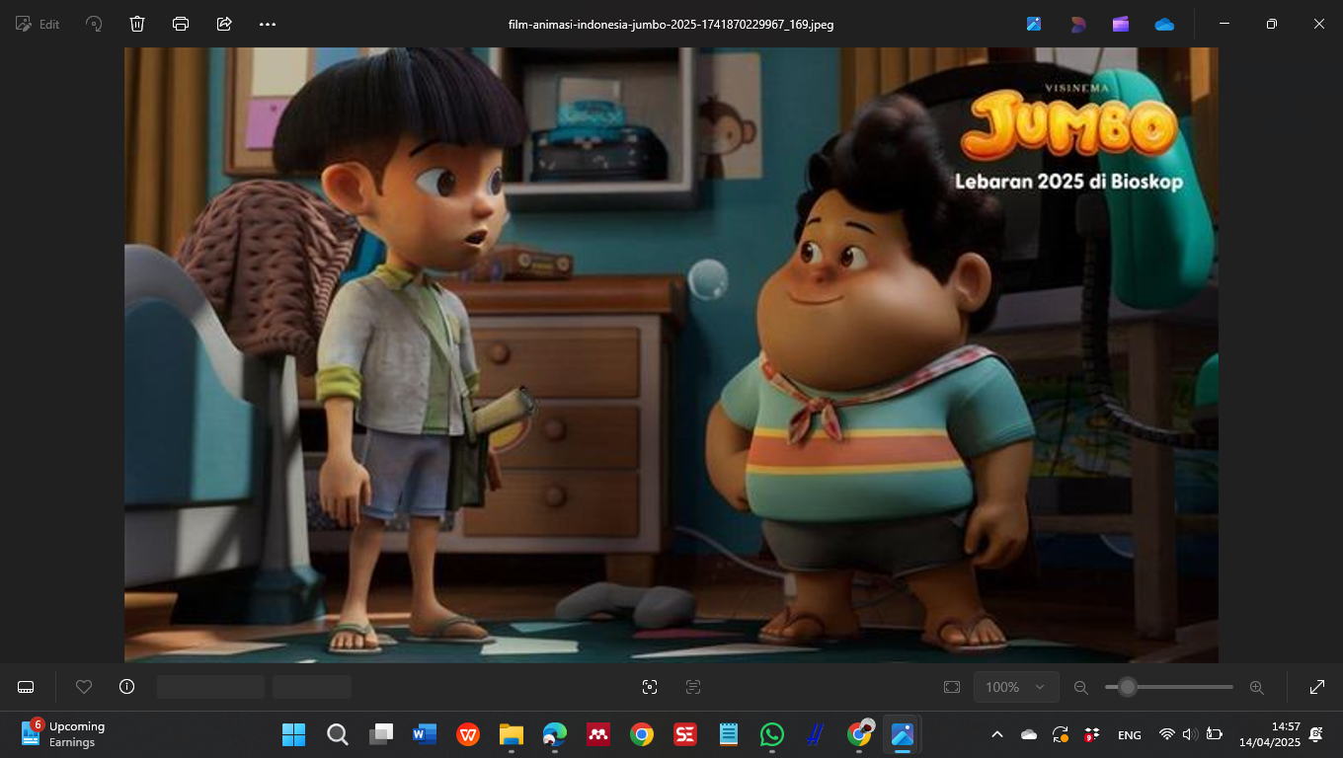Open Task View on the taskbar

pyautogui.click(x=381, y=734)
